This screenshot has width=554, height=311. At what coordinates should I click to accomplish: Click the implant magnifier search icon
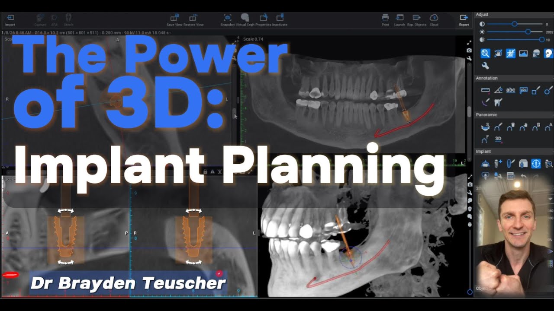click(x=548, y=164)
